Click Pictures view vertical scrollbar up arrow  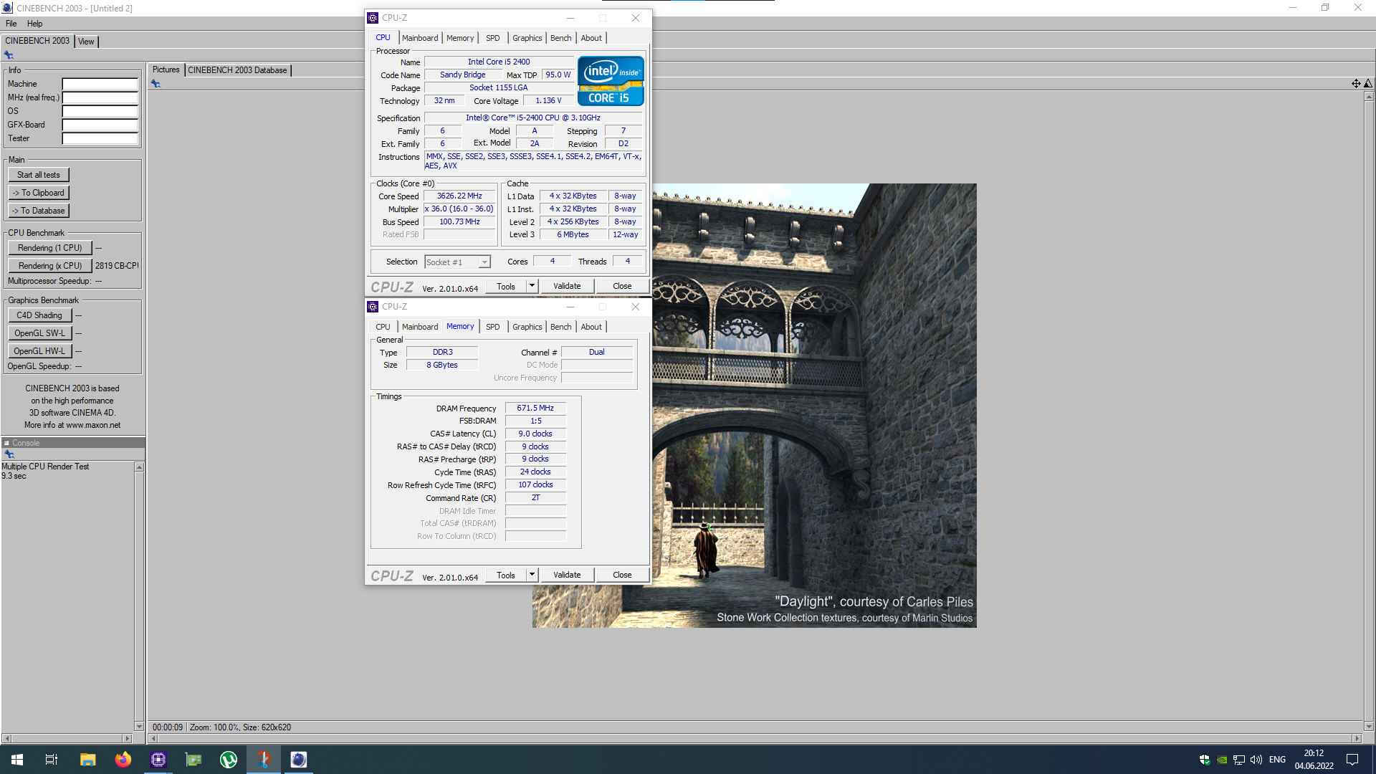click(x=1369, y=96)
